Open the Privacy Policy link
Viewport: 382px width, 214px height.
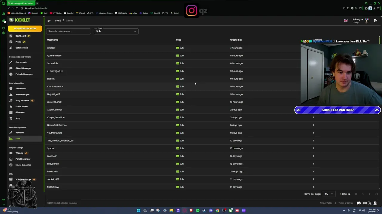pos(326,203)
